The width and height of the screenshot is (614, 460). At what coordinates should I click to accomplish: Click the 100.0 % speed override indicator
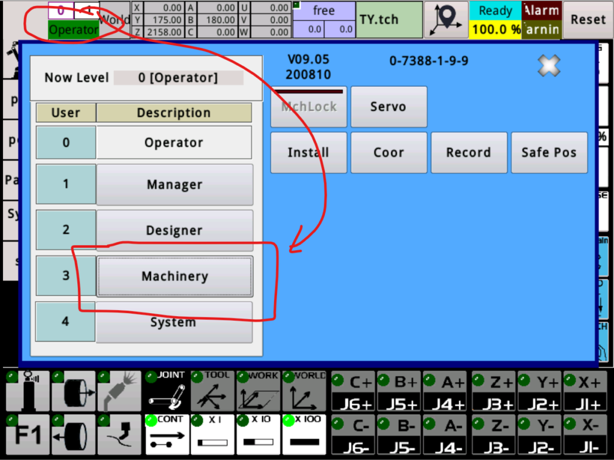tap(495, 29)
